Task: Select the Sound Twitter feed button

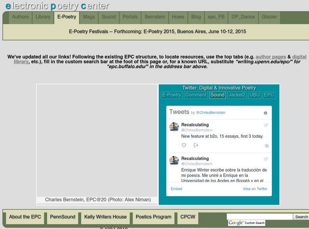Action: pyautogui.click(x=217, y=95)
